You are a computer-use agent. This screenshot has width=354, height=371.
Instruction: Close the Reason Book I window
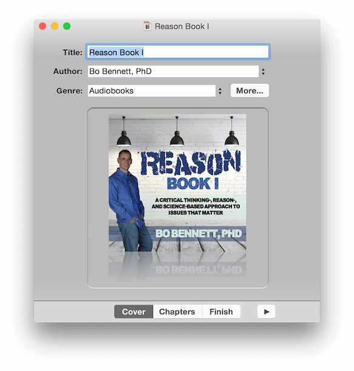(x=43, y=26)
